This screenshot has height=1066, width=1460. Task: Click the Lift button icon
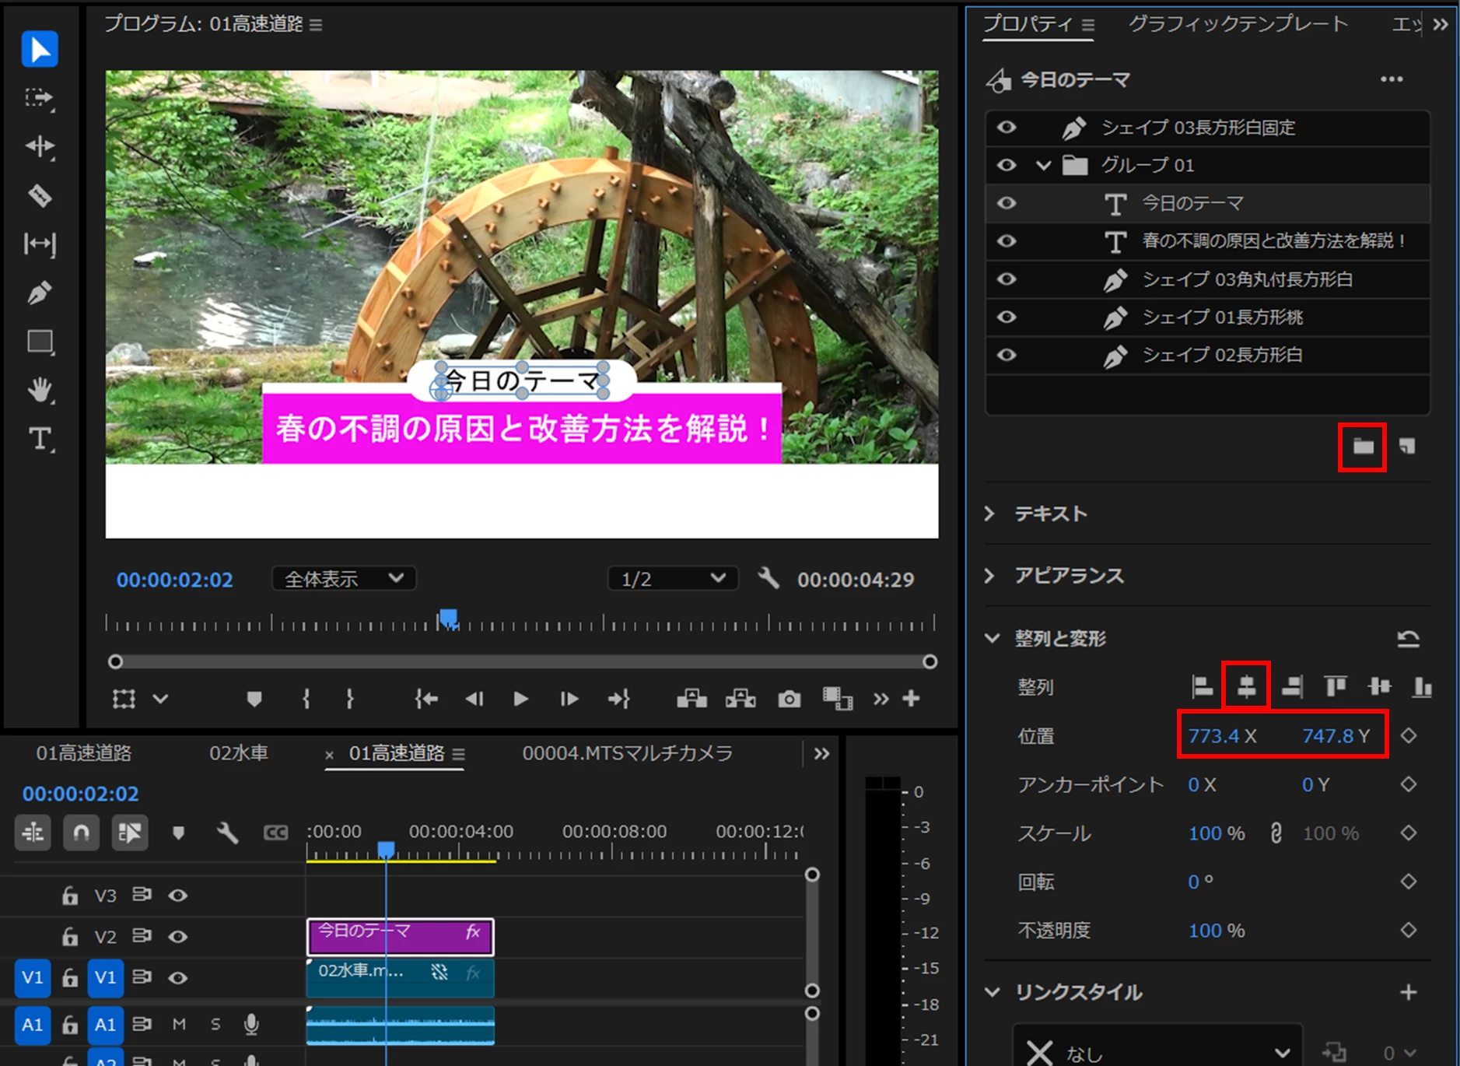691,699
